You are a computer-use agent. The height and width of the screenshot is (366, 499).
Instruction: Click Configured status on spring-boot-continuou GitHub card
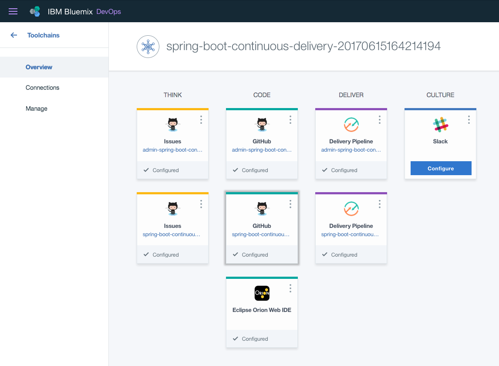tap(250, 254)
